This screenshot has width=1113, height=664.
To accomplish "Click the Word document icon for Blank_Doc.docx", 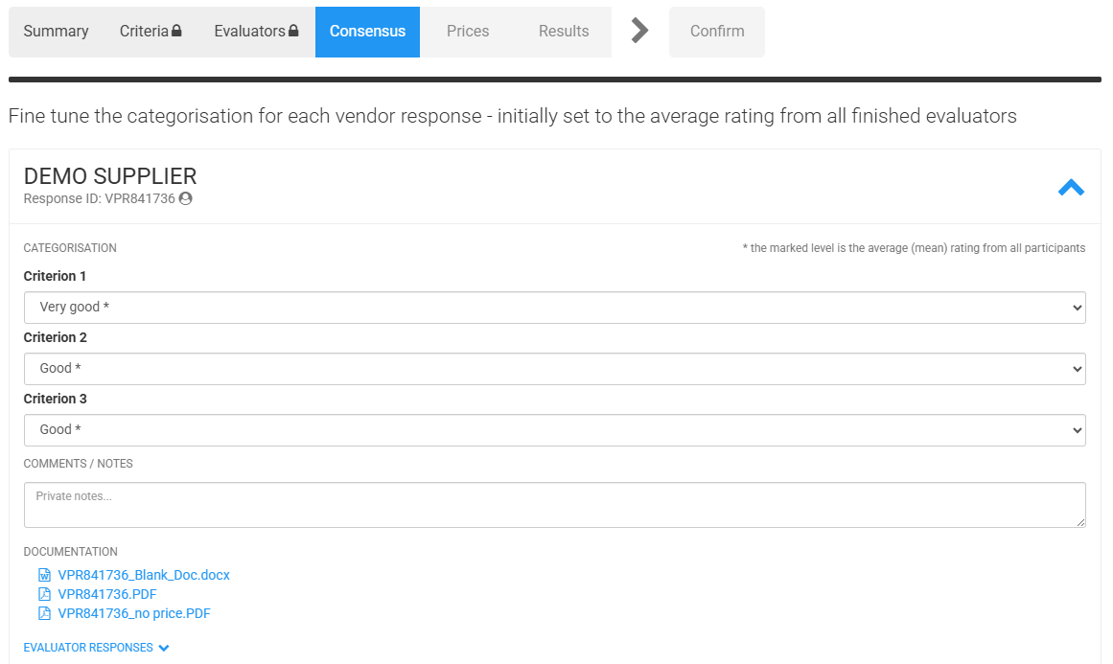I will click(44, 575).
